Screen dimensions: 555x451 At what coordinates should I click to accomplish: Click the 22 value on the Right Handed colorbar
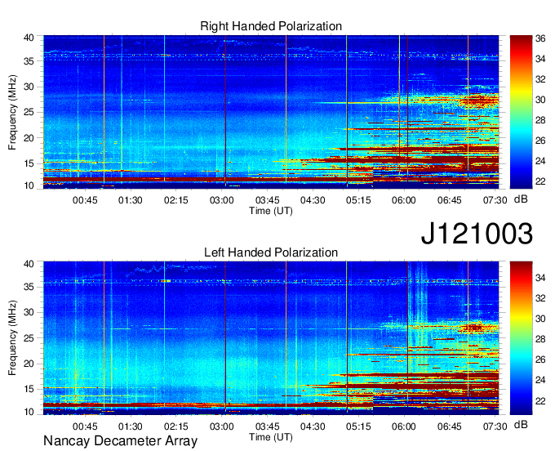point(540,181)
